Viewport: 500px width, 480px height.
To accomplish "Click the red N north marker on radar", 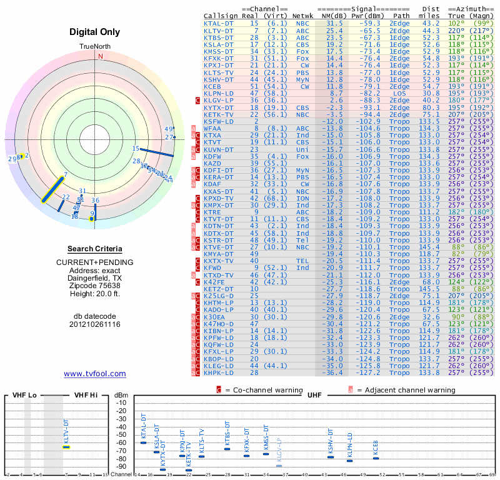I will [x=101, y=56].
